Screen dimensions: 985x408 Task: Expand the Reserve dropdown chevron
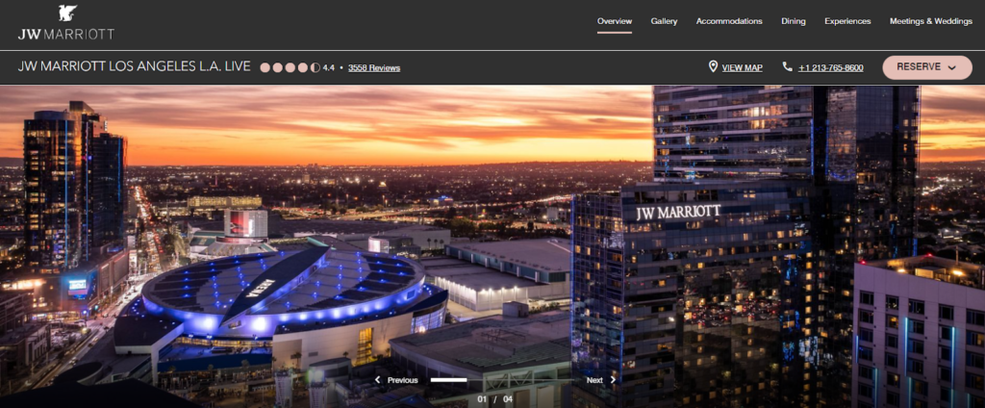(x=951, y=68)
